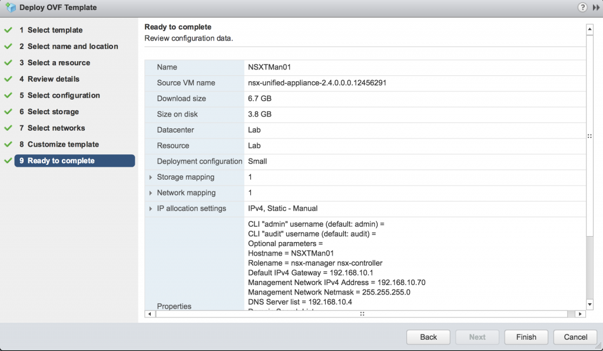Go to step 8 Customize template
This screenshot has height=351, width=603.
pyautogui.click(x=59, y=144)
